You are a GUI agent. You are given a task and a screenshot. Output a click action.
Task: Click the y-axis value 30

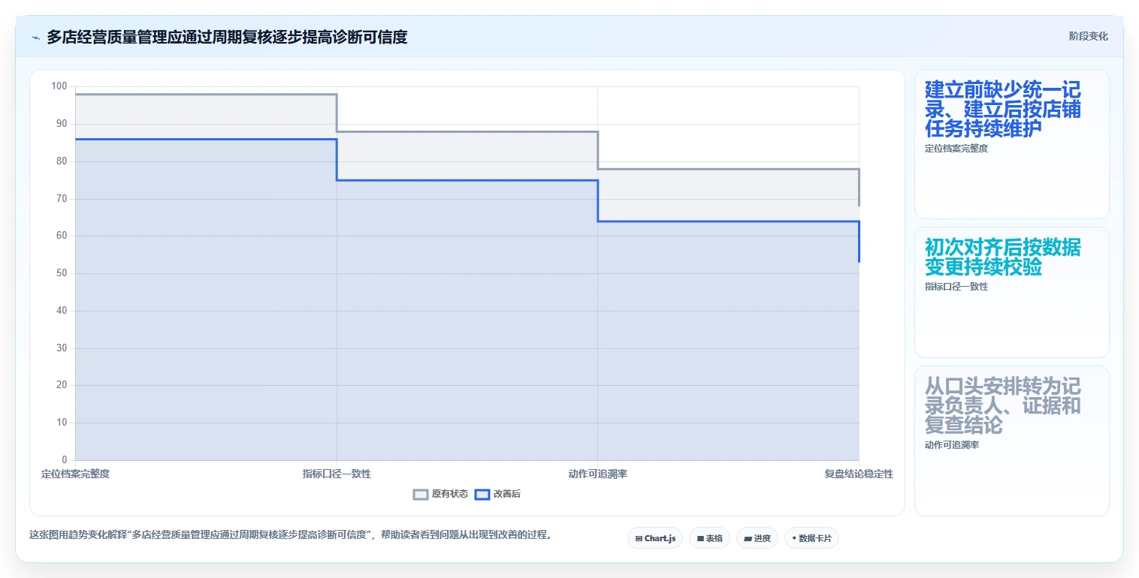62,348
